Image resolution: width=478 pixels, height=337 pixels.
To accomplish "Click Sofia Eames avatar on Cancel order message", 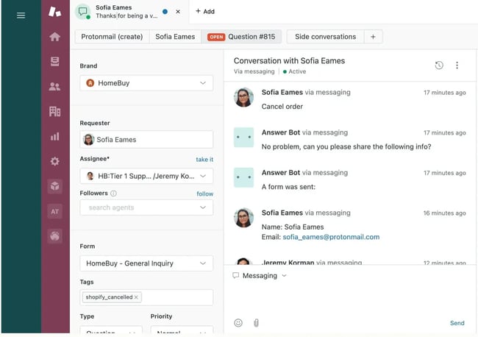I will [243, 97].
